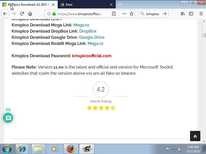This screenshot has width=206, height=154.
Task: Bookmark this page with the star
Action: pos(132,14)
